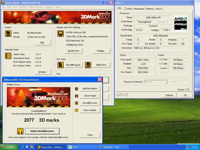This screenshot has width=200, height=150.
Task: Click the Edit Description button
Action: tap(90, 88)
